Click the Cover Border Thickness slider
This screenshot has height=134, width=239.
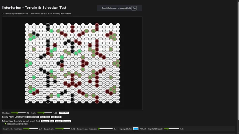coord(105,129)
